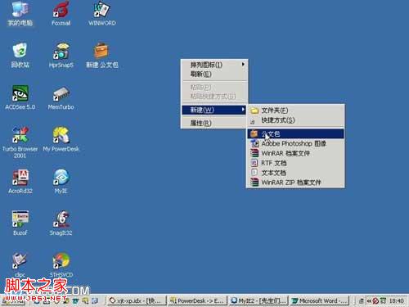Viewport: 409px width, 307px height.
Task: Switch to xjt-xp.idx taskbar button
Action: (137, 300)
